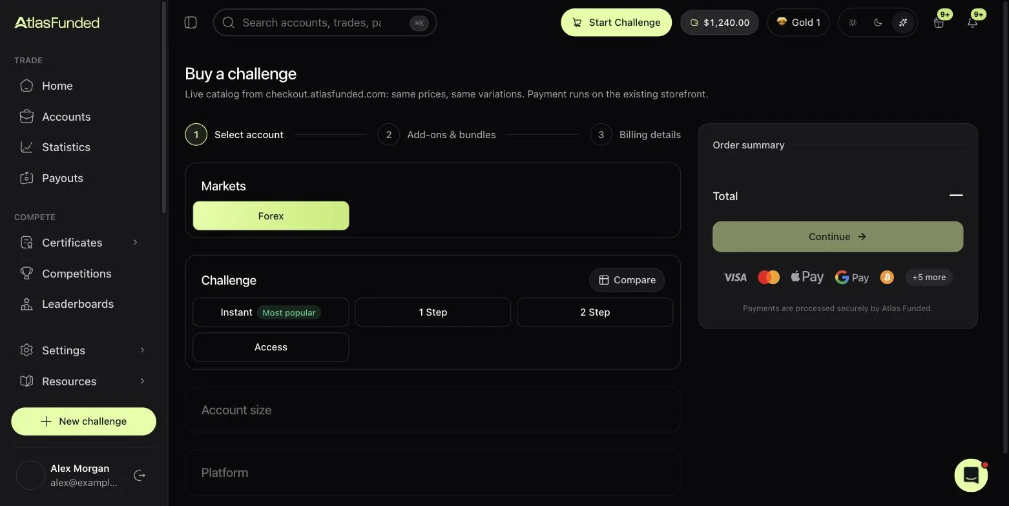
Task: Click the Continue button
Action: (x=838, y=237)
